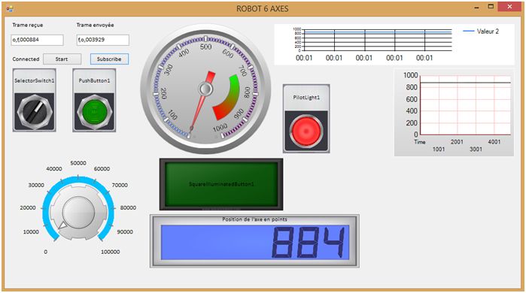This screenshot has width=526, height=293.
Task: Click the Connected status label
Action: [x=26, y=59]
